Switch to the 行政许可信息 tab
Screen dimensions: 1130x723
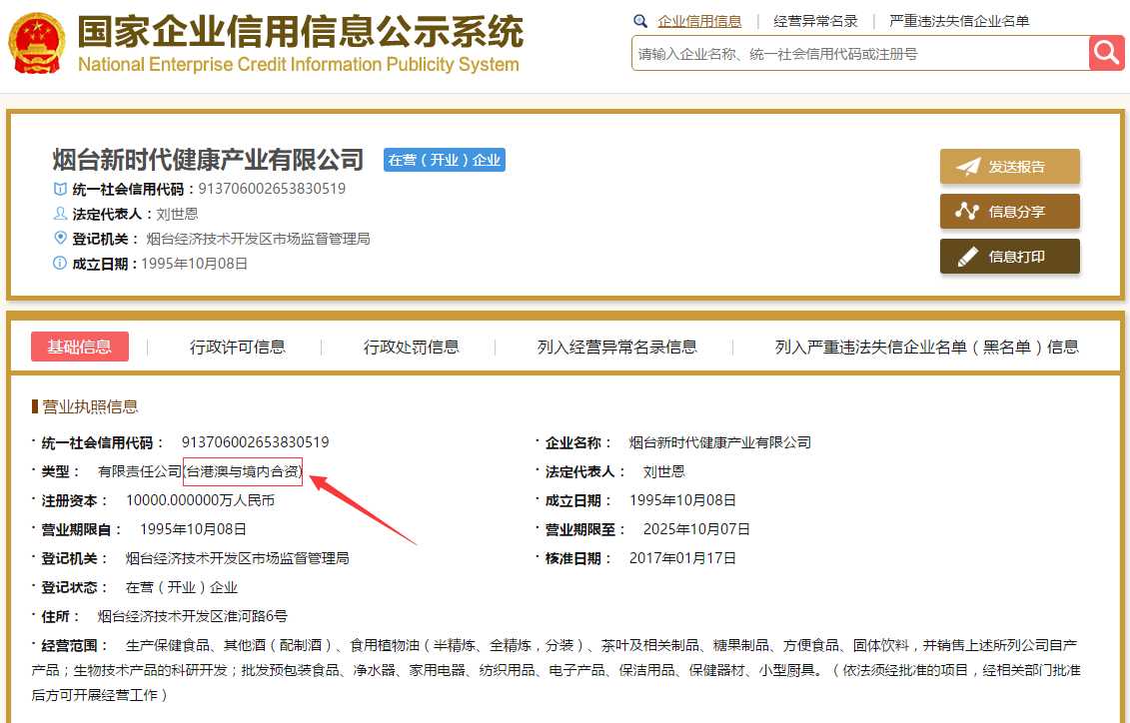(237, 348)
